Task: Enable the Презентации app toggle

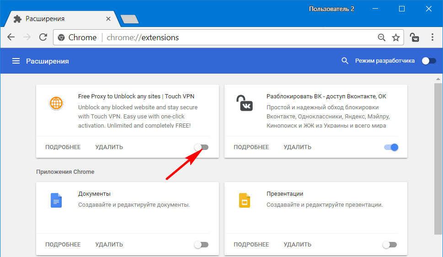Action: (x=390, y=245)
